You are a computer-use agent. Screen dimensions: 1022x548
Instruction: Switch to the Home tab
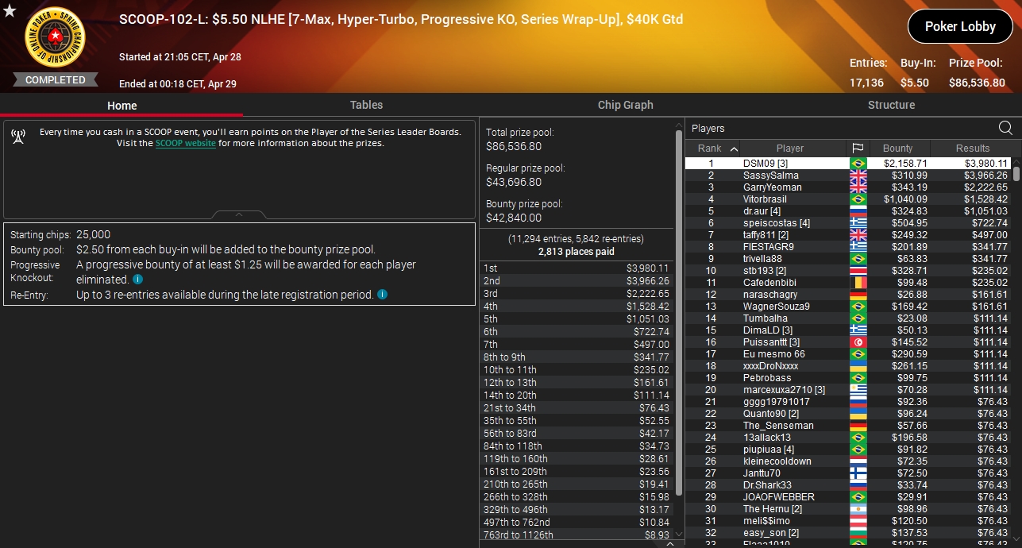(x=121, y=106)
